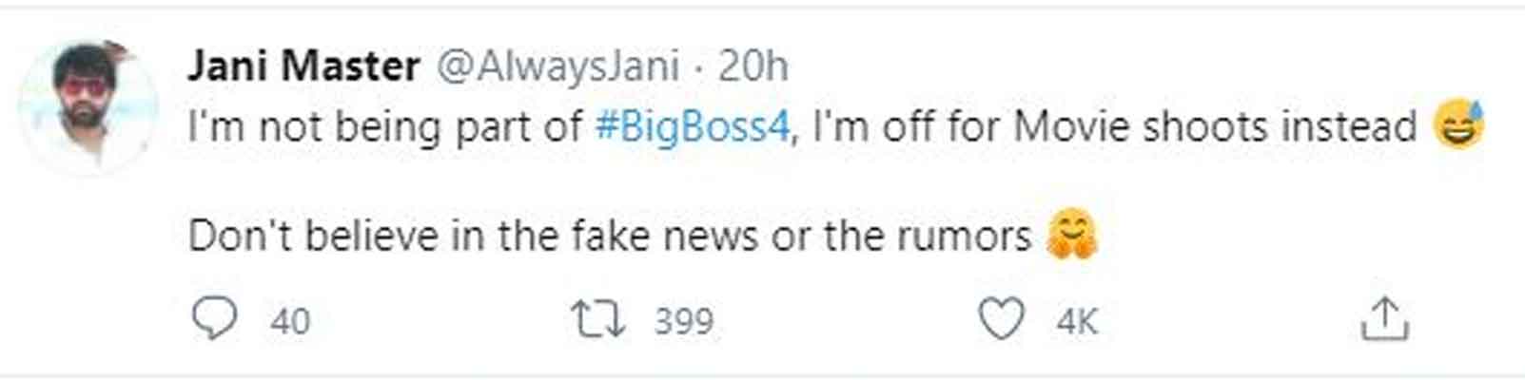
Task: Open the #BigBoss4 hashtag link
Action: tap(693, 127)
